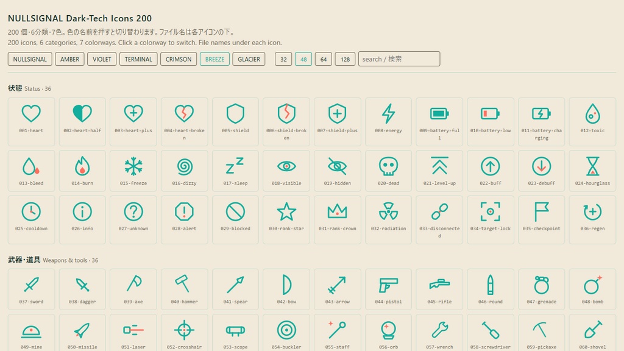Click the 019-hidden crossed eye icon
624x351 pixels.
point(338,166)
